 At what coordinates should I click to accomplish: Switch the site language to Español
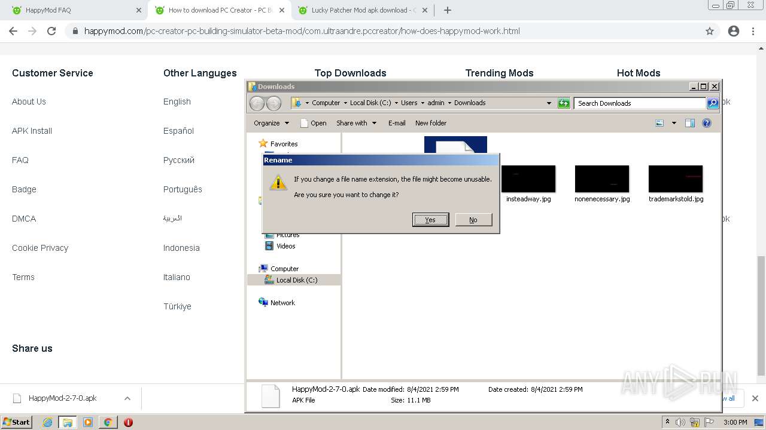point(178,131)
